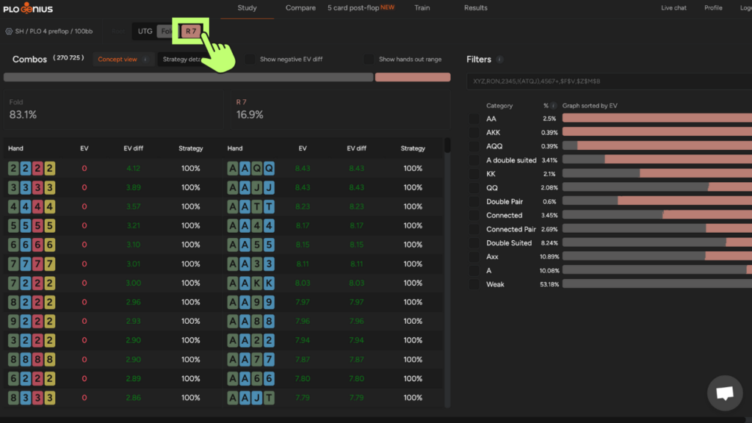
Task: Click the Weak category 53.18% value
Action: (549, 284)
